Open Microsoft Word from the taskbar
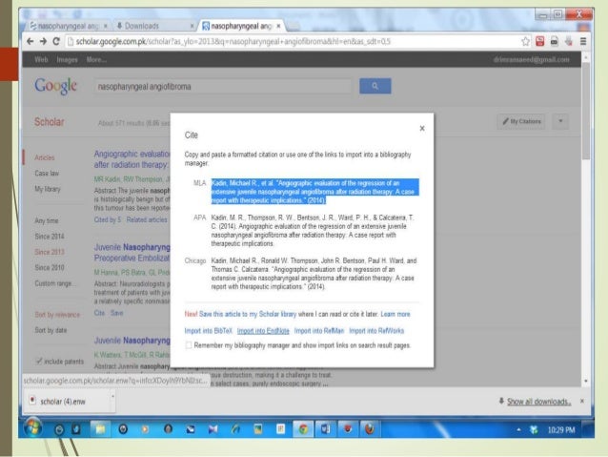 point(325,428)
